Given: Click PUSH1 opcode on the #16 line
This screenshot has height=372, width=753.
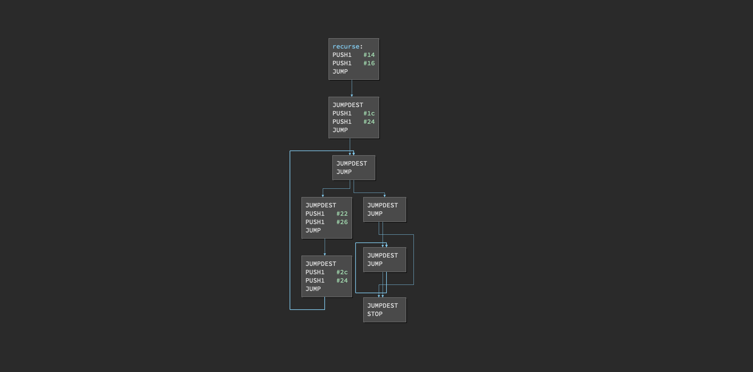Looking at the screenshot, I should (342, 63).
